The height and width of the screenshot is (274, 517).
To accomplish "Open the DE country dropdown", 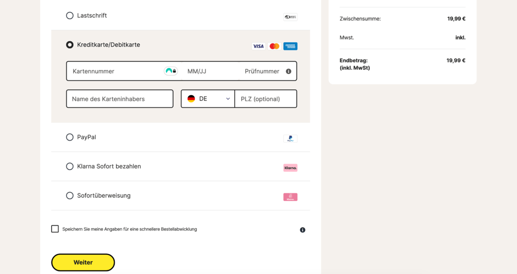I will point(208,99).
